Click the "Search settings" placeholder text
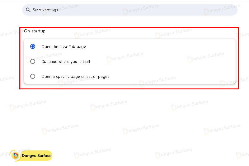 tap(45, 10)
